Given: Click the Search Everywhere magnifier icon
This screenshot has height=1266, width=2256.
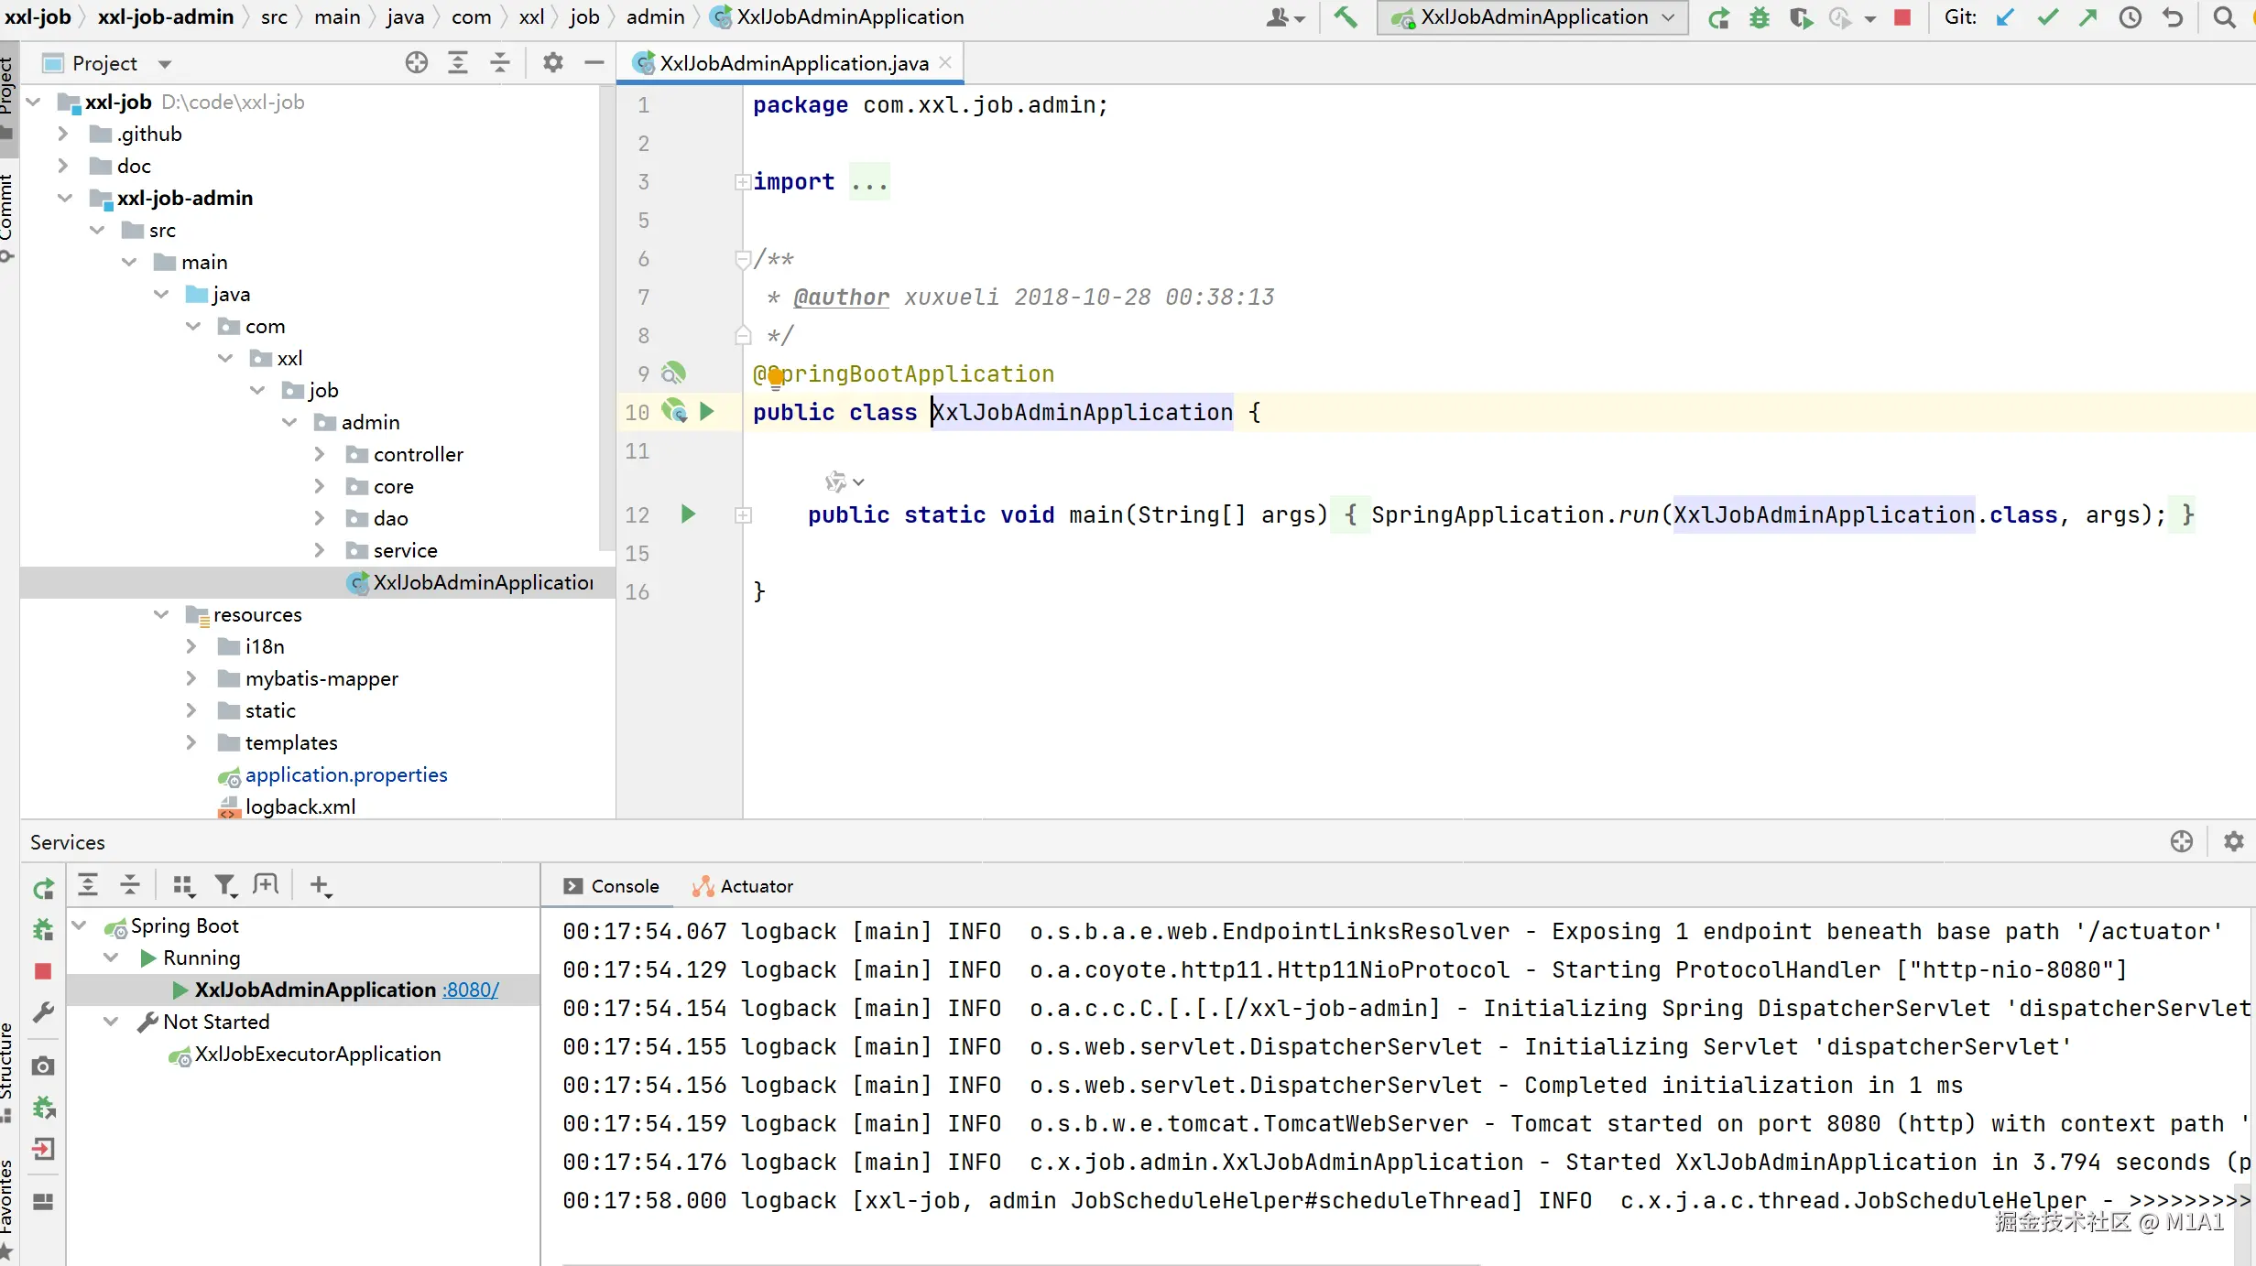Looking at the screenshot, I should pyautogui.click(x=2224, y=17).
